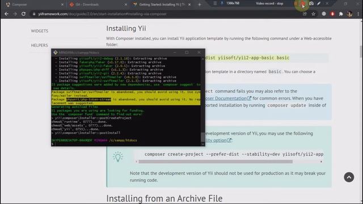
Task: Click the terminal $ prompt line
Action: 52,144
